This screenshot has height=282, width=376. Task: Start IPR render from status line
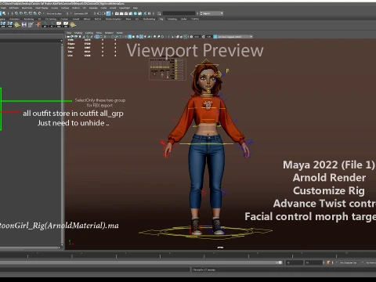[x=126, y=13]
